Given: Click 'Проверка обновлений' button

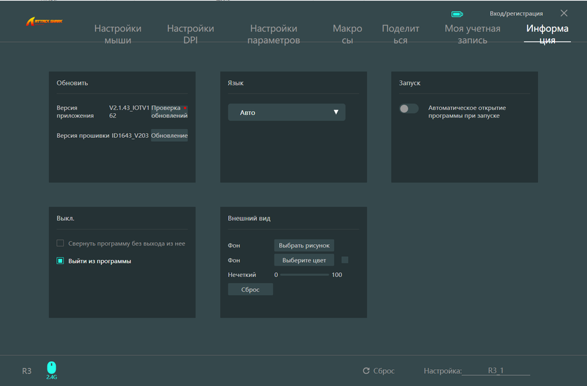Looking at the screenshot, I should click(169, 111).
